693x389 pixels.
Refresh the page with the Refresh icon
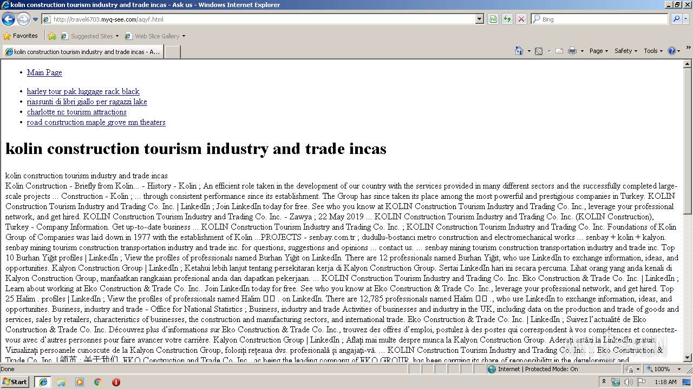click(507, 19)
